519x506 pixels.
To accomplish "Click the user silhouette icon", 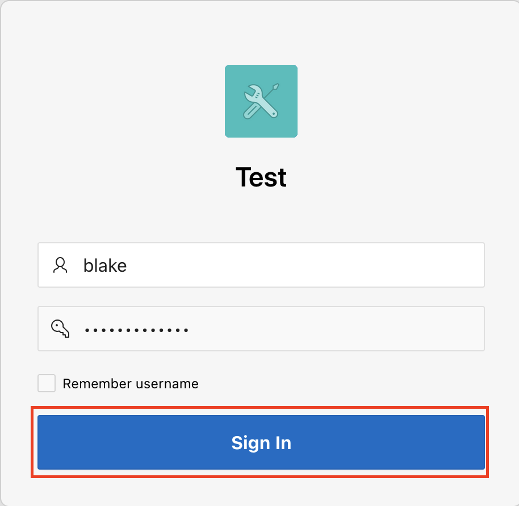I will click(60, 265).
